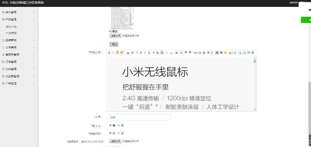Select 否 for 热销产品

(119, 133)
